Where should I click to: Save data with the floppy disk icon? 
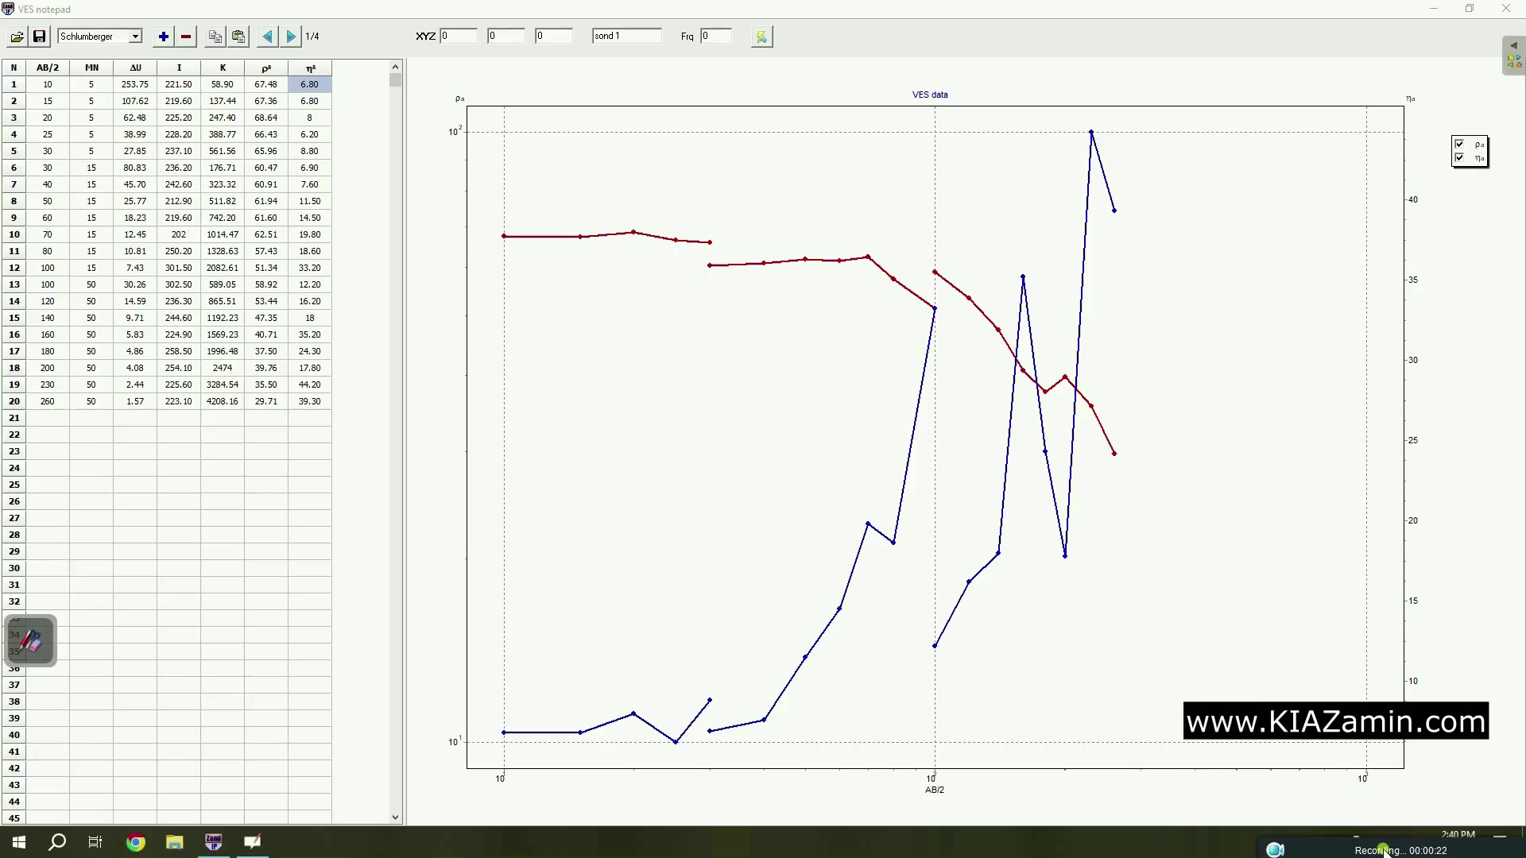coord(39,37)
